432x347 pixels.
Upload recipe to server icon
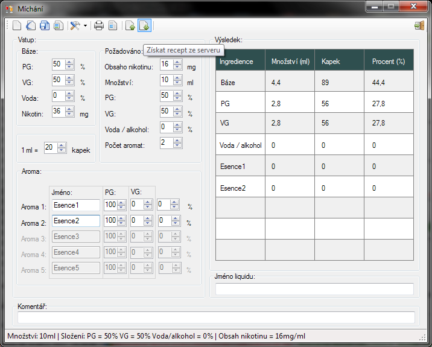pyautogui.click(x=130, y=25)
